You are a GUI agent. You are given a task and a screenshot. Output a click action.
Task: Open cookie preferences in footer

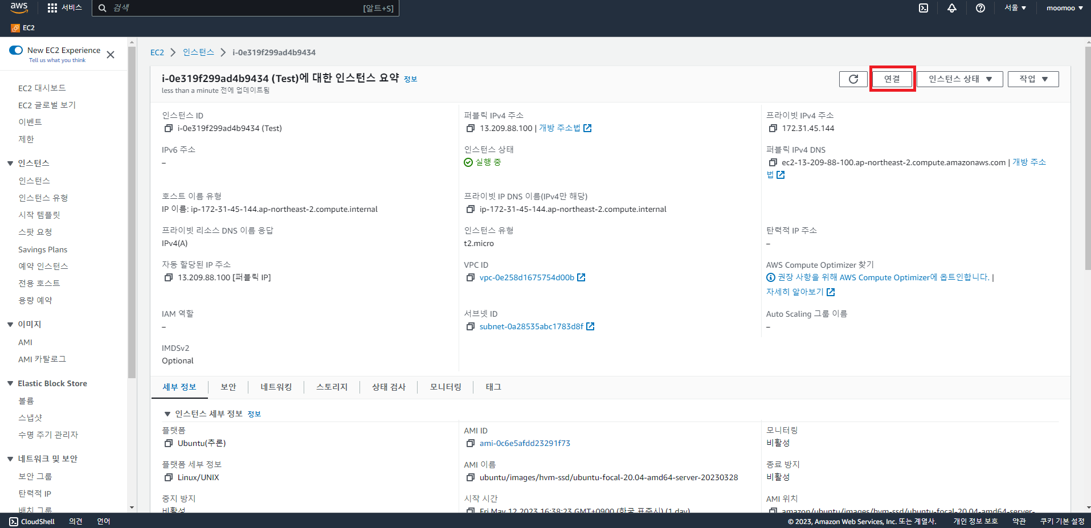click(1062, 521)
